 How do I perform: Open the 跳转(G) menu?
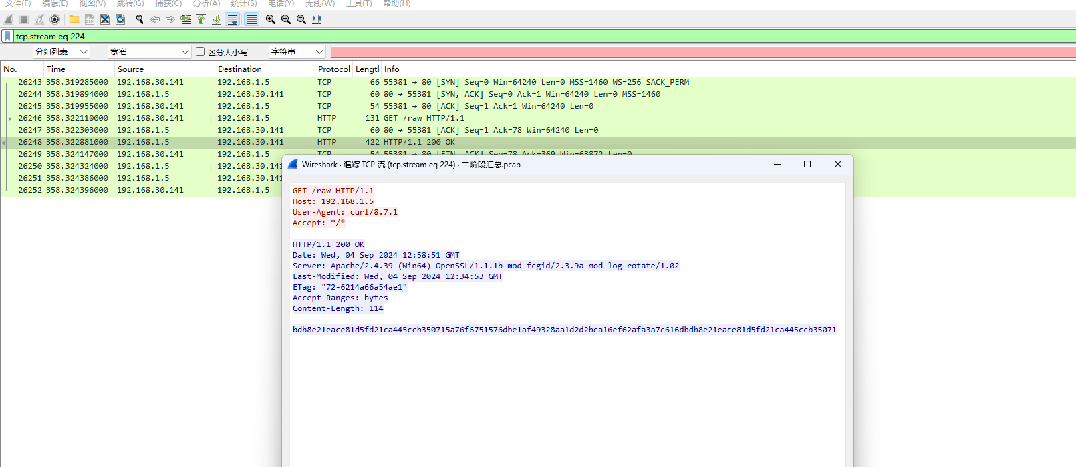pos(130,3)
